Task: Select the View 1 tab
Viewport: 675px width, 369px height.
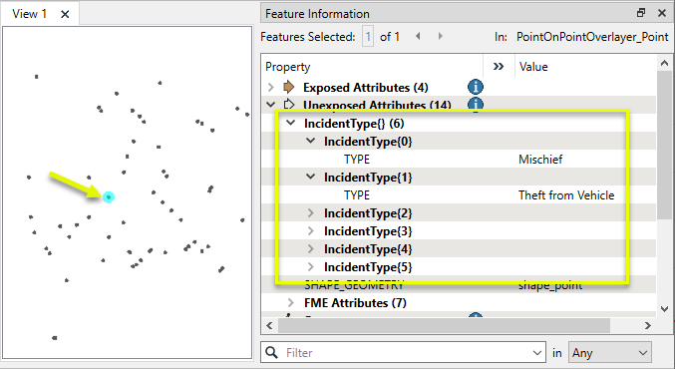Action: [30, 14]
